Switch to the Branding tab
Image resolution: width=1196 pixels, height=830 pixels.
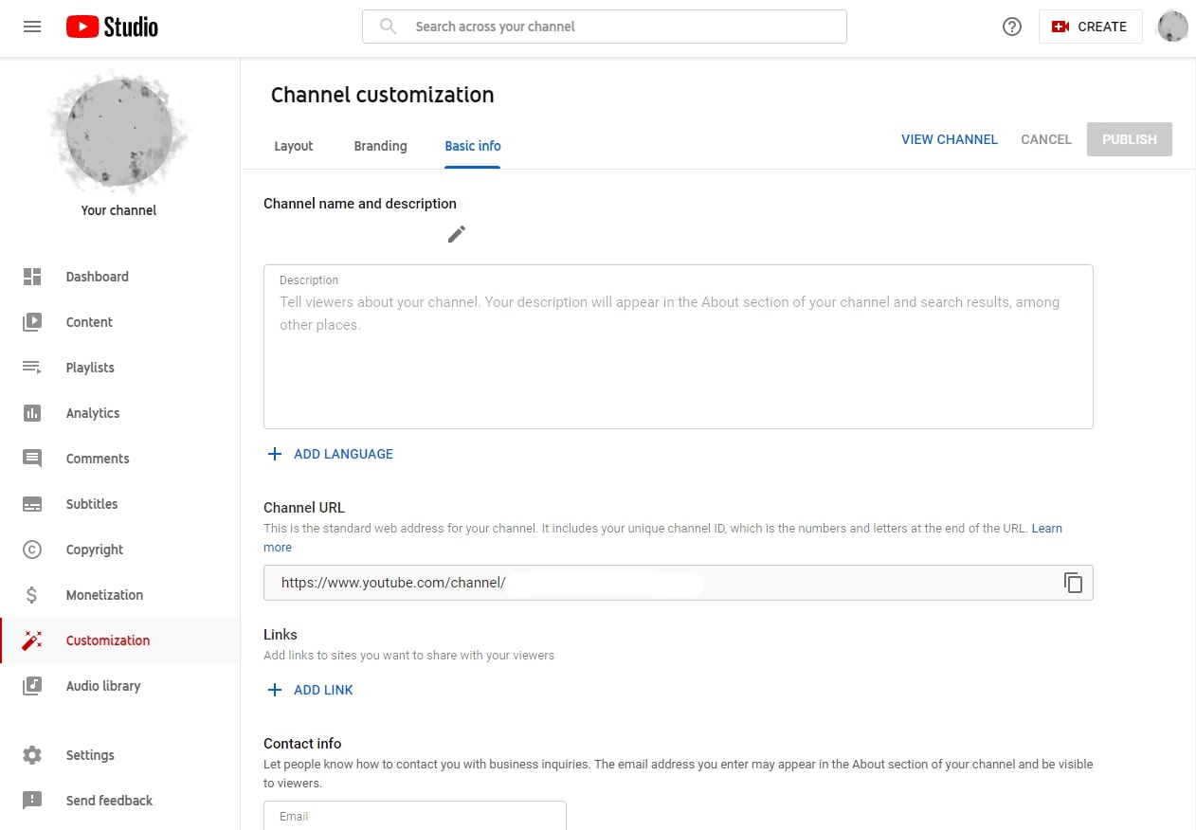click(380, 146)
